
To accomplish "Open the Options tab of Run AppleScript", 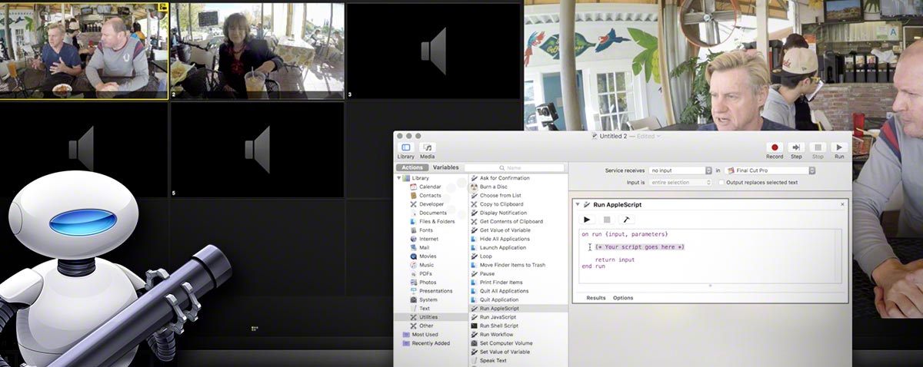I will point(623,298).
